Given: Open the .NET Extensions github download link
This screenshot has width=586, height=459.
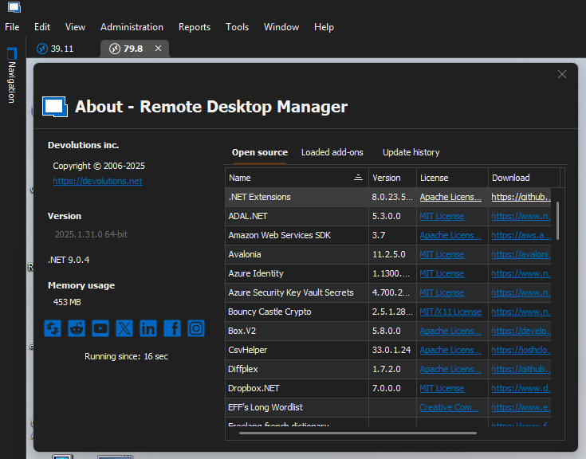Looking at the screenshot, I should click(521, 197).
